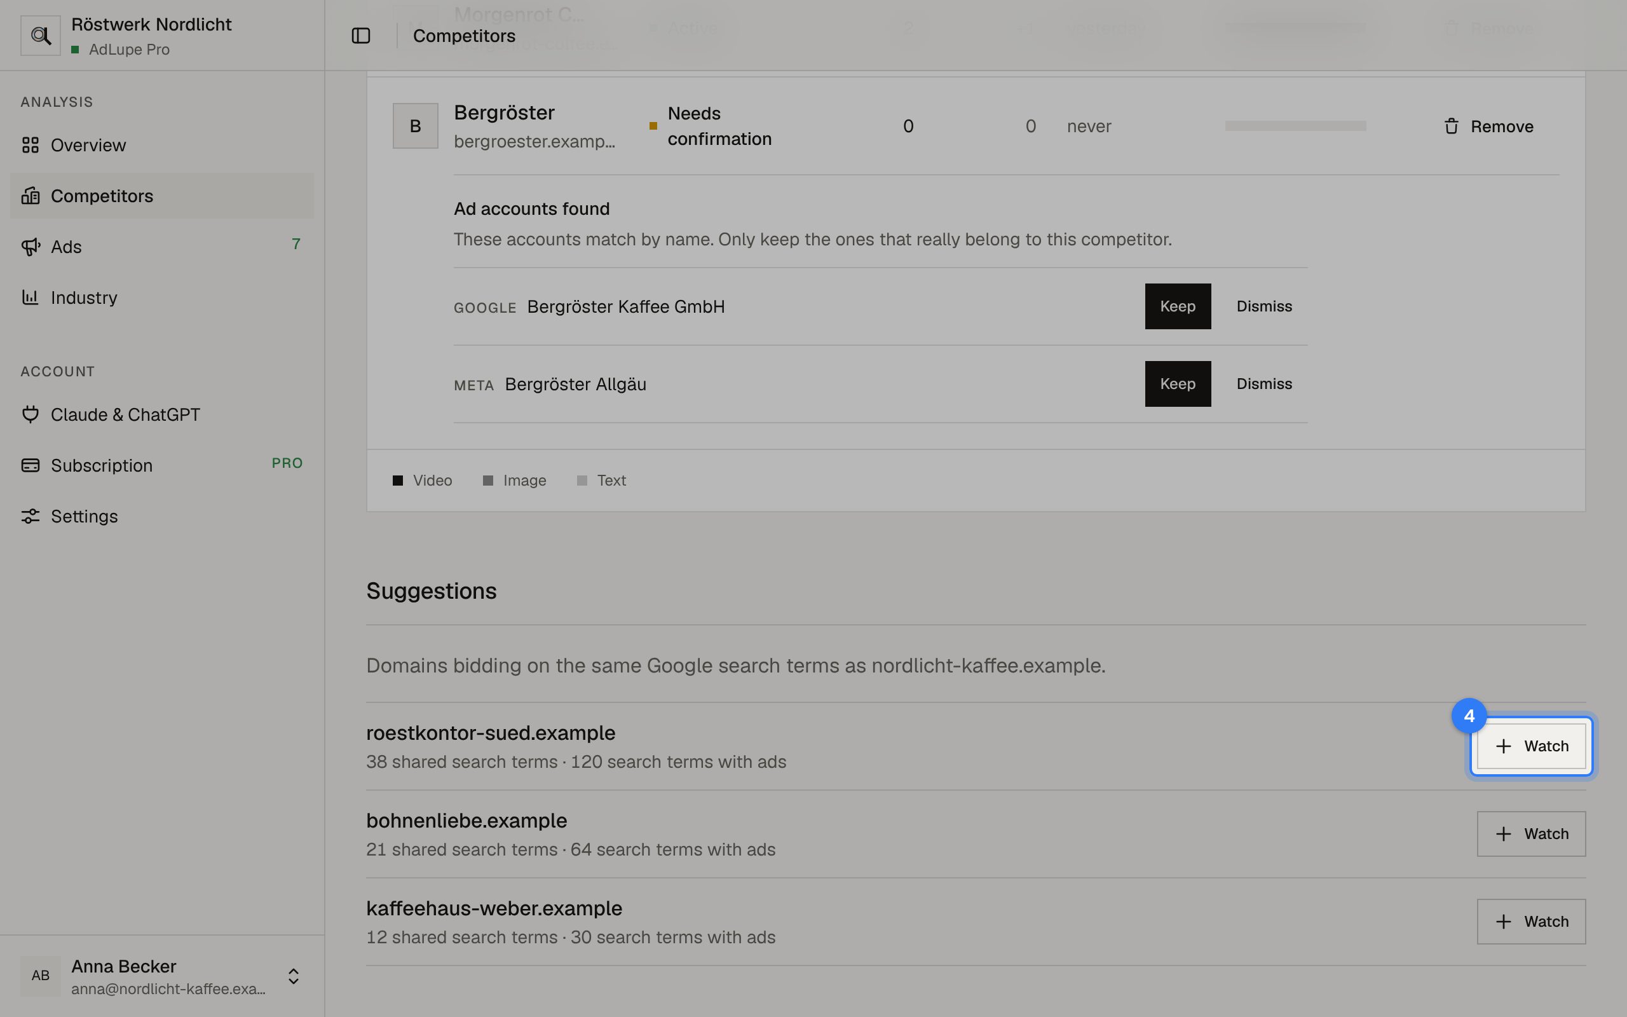Open Claude & ChatGPT integration page
The image size is (1627, 1017).
coord(162,414)
